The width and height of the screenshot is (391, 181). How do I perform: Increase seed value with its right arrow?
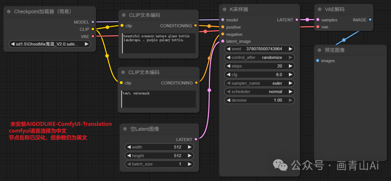290,49
